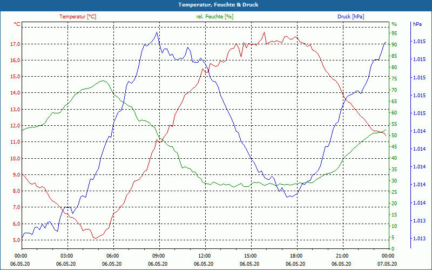Click the 15:00 time axis label
The image size is (432, 270).
tap(250, 255)
